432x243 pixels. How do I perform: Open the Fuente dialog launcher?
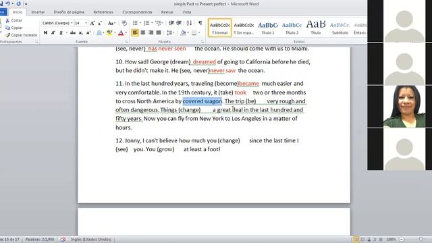[x=126, y=42]
